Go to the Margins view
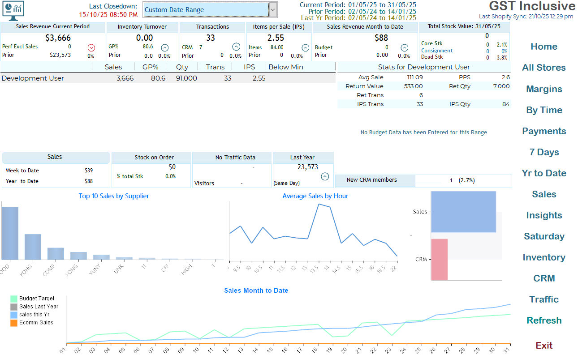 pos(543,89)
